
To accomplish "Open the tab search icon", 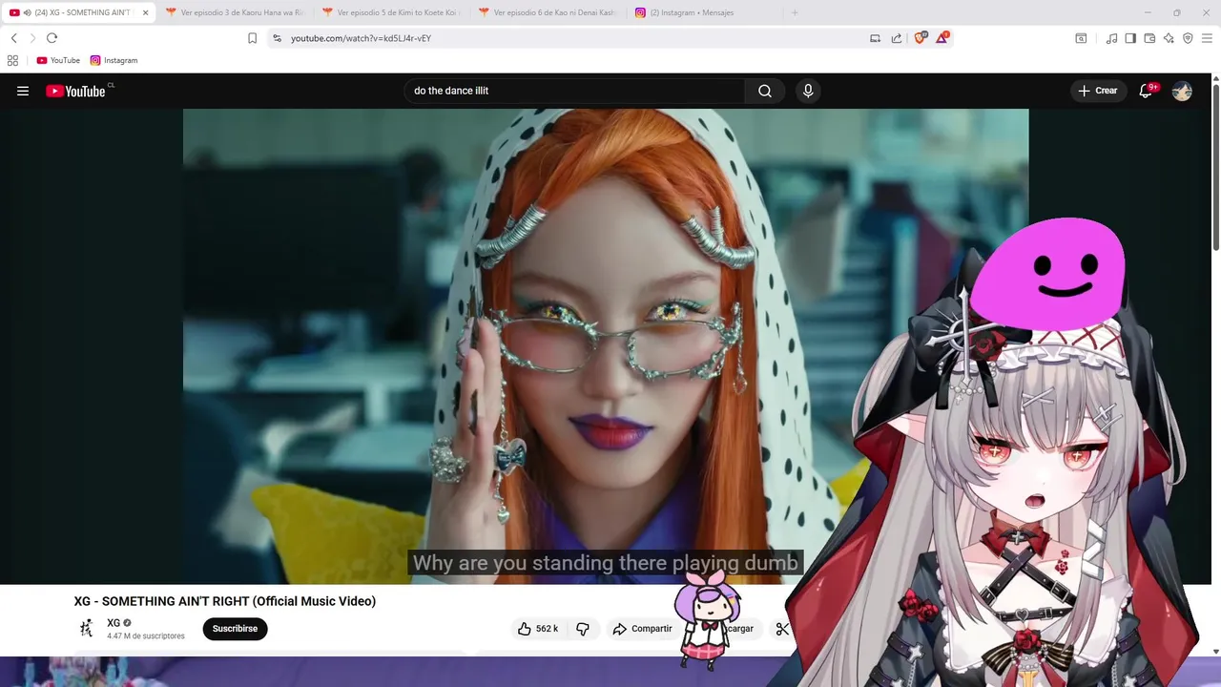I will (1081, 38).
